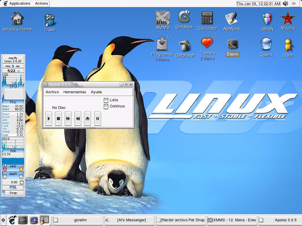
Task: Open the Calculator desktop icon
Action: 207,18
